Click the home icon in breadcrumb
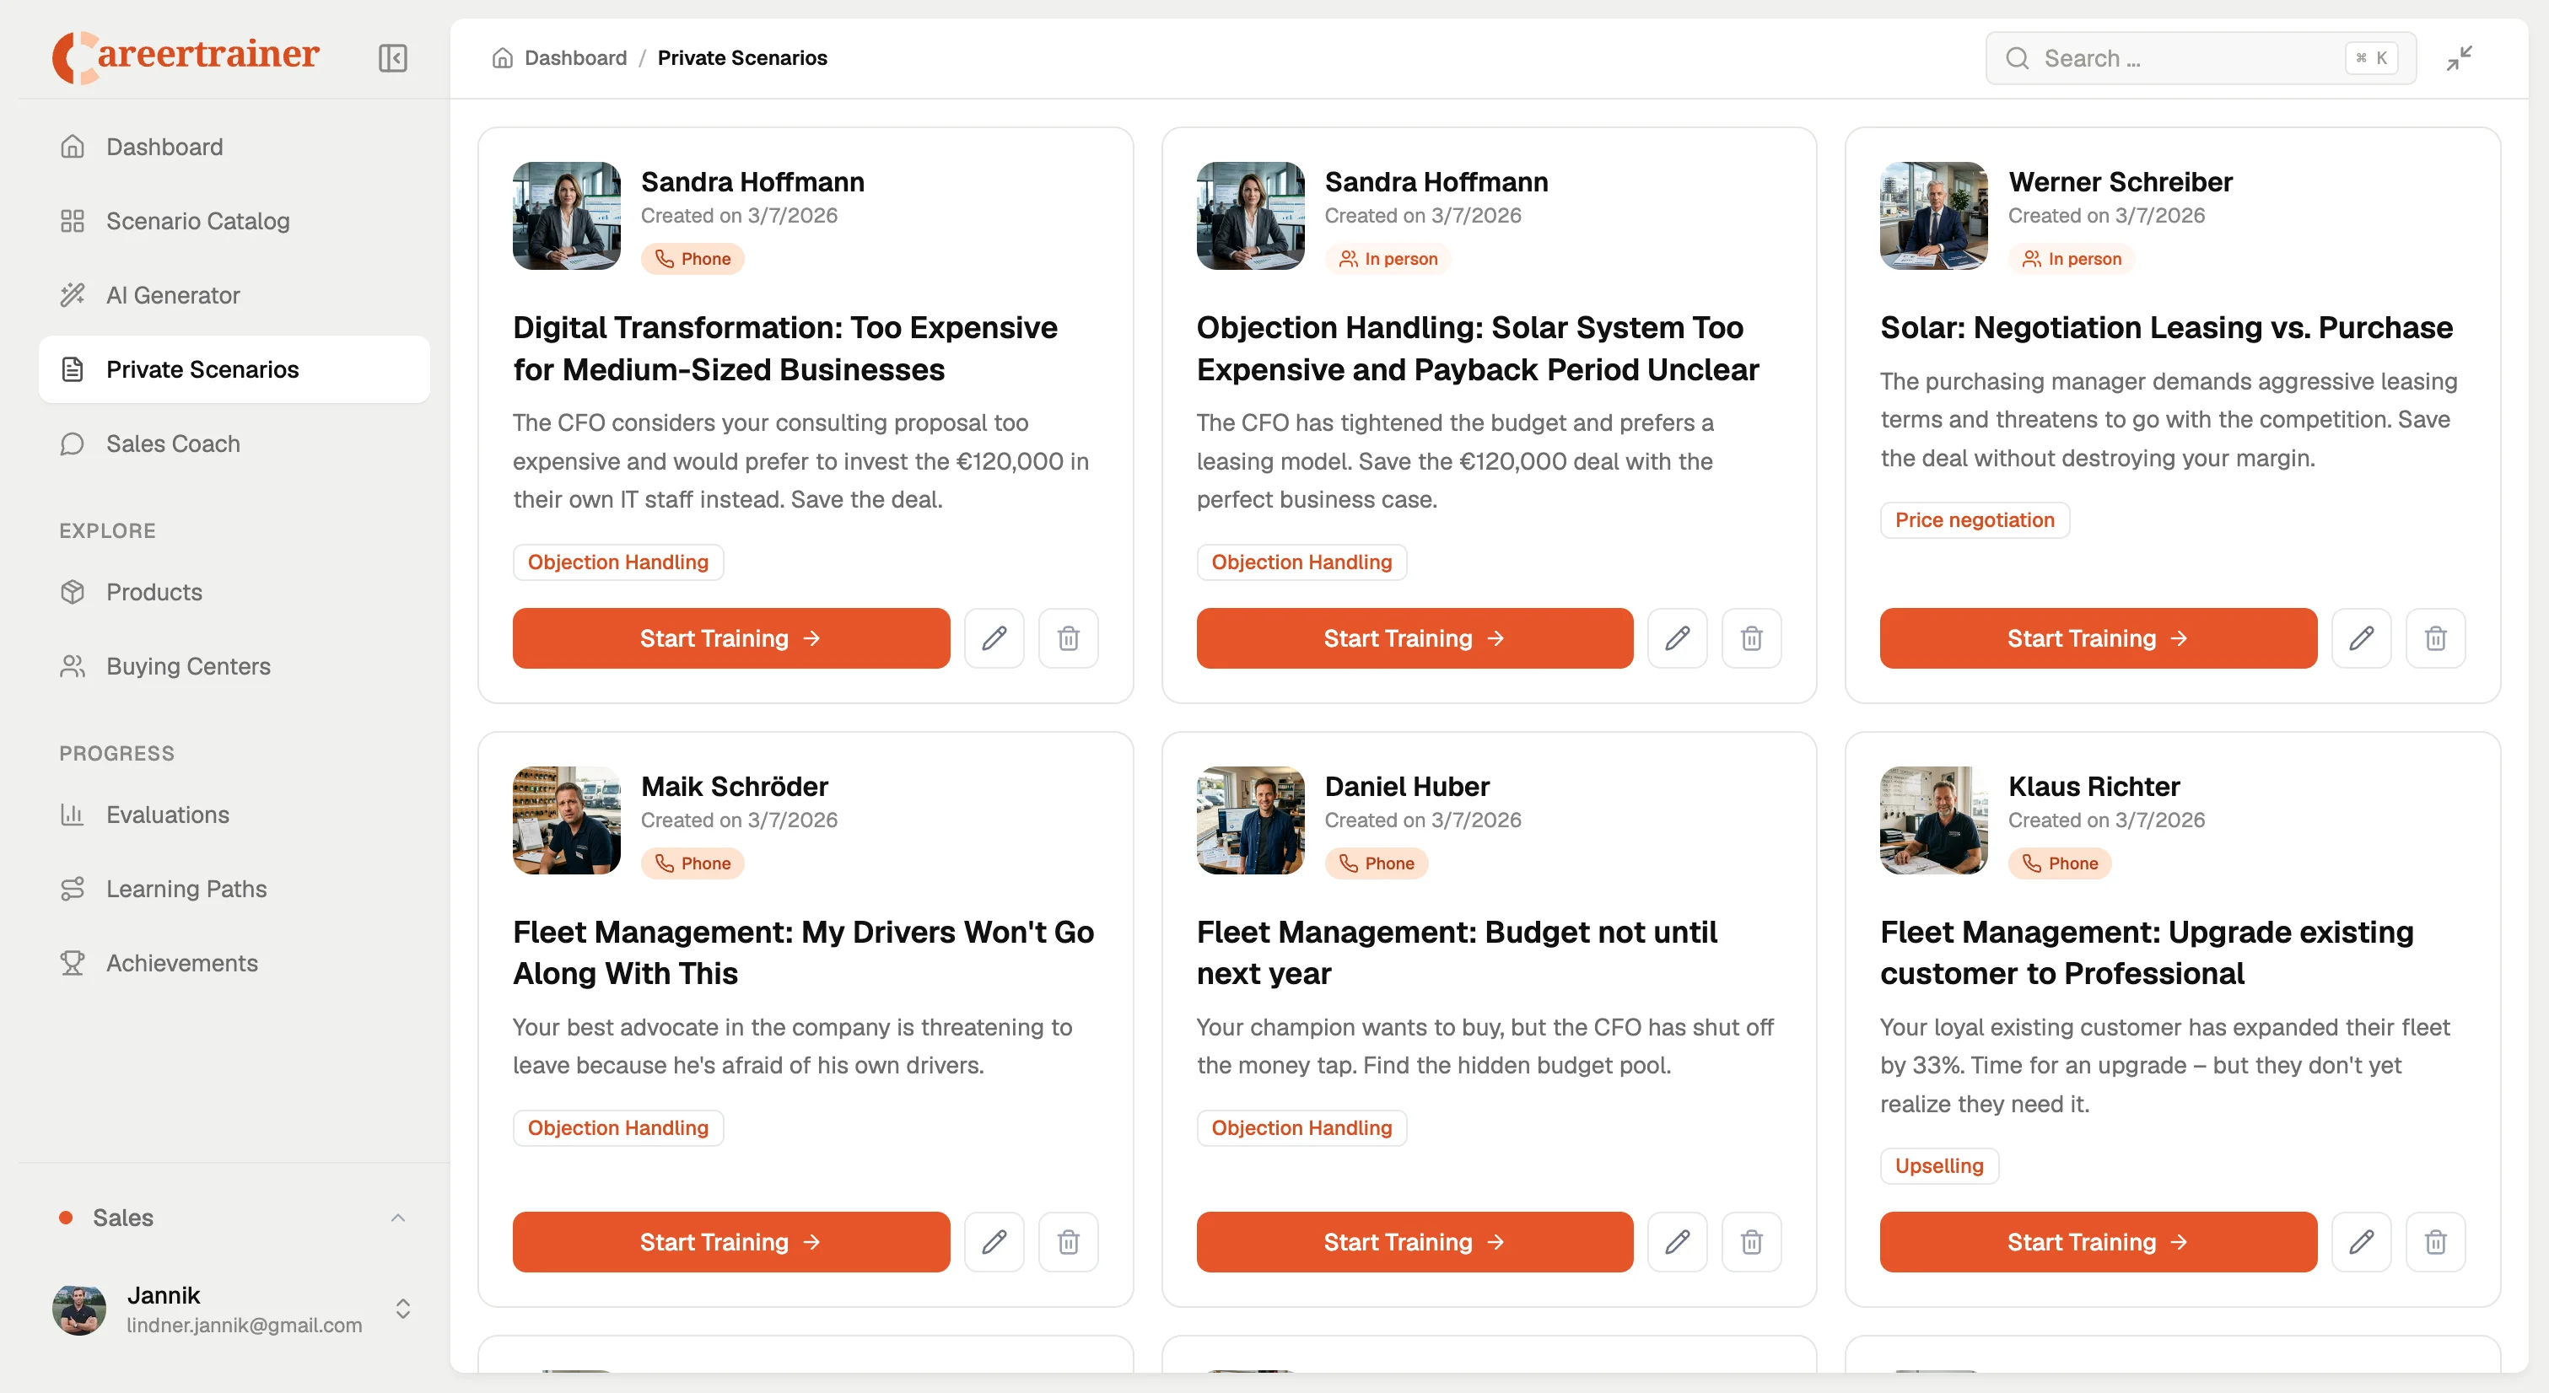Screen dimensions: 2549x1393 (503, 58)
